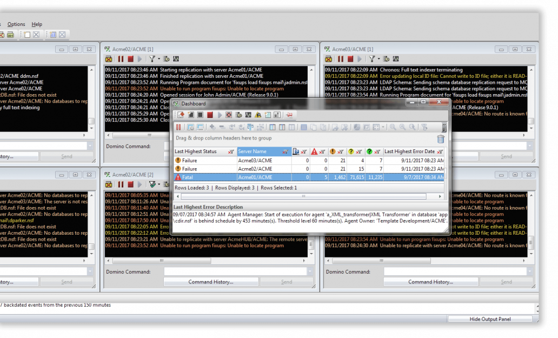Click Dashboard clear eraser icon

click(181, 115)
